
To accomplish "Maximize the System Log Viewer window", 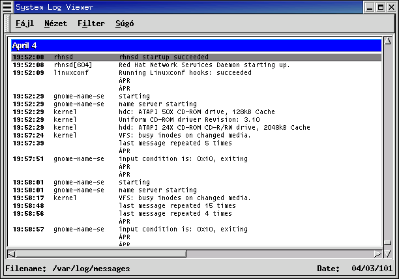I will pos(380,7).
